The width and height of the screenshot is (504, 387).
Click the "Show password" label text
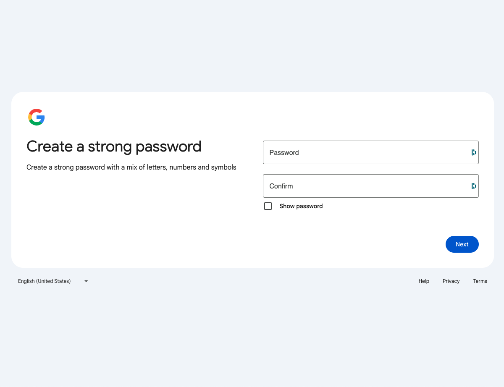(301, 206)
